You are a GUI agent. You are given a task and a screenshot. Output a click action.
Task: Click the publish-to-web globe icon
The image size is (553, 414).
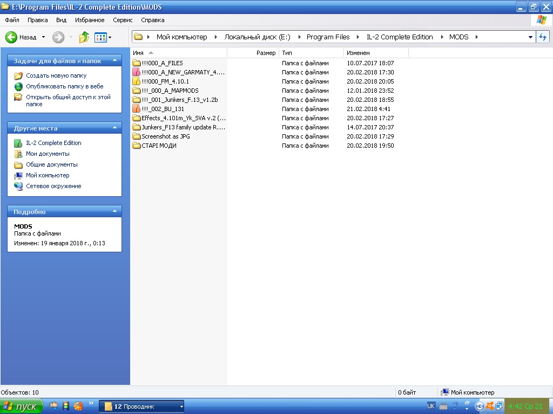[x=18, y=87]
